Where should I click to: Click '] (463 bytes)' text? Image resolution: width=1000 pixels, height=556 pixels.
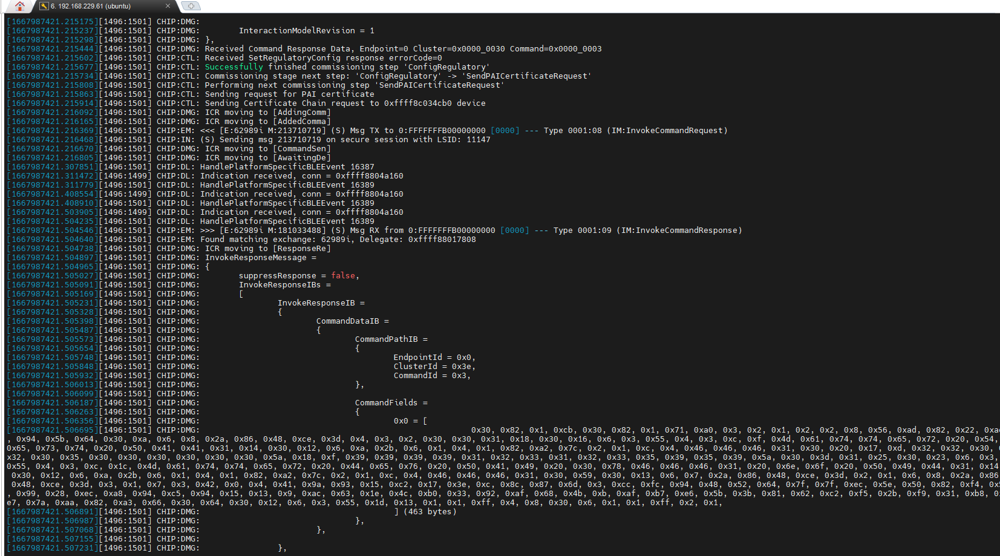[425, 512]
